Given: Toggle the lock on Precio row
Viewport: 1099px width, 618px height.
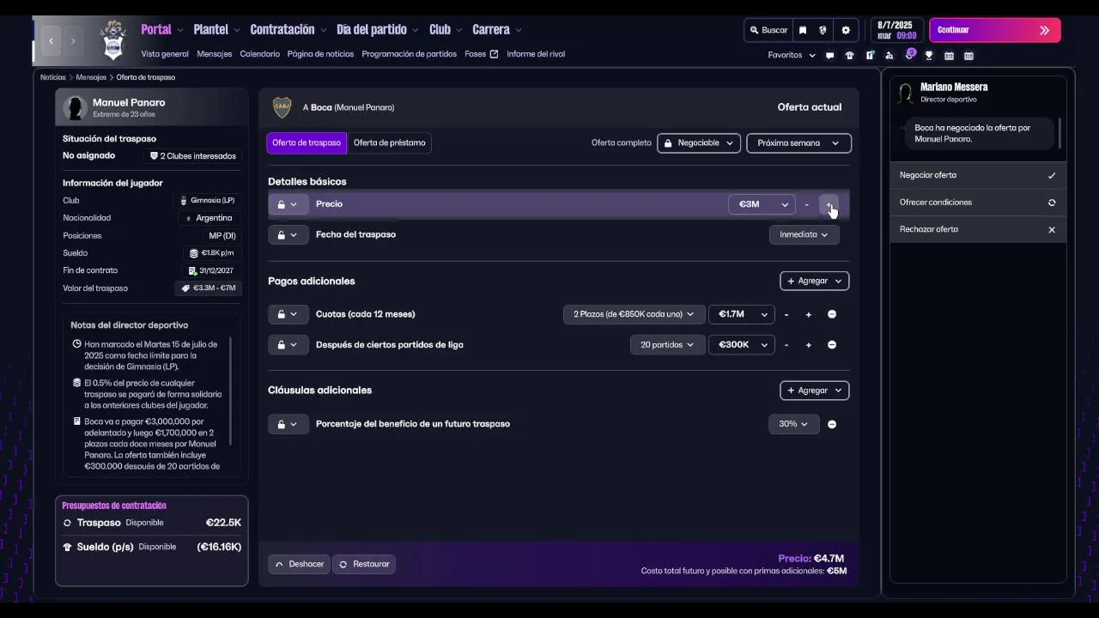Looking at the screenshot, I should click(288, 204).
